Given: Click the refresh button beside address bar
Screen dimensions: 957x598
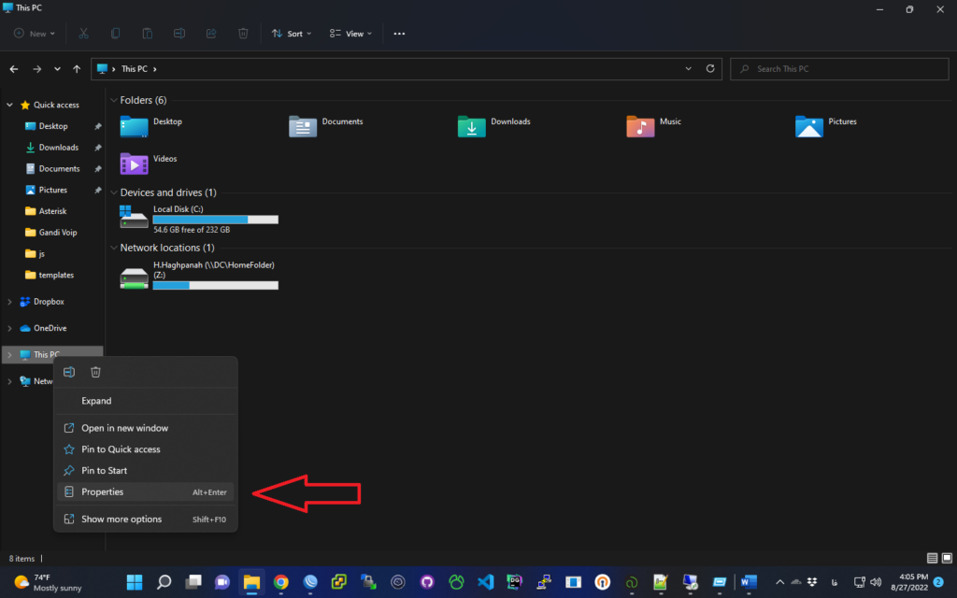Looking at the screenshot, I should pyautogui.click(x=710, y=69).
